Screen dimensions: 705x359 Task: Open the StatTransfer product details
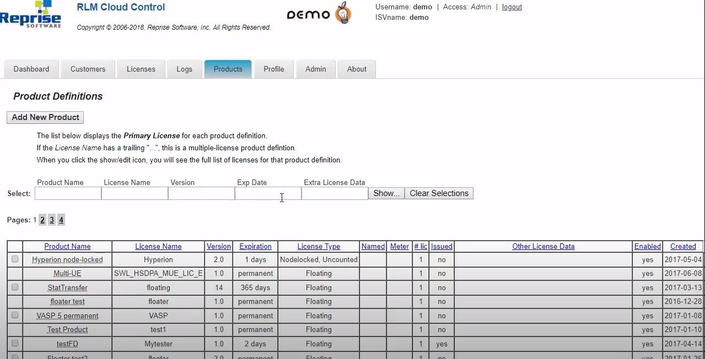67,287
